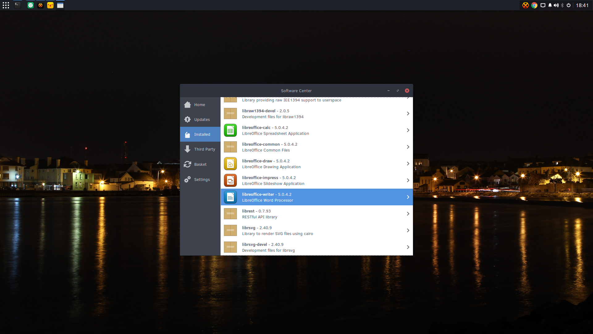This screenshot has height=334, width=593.
Task: Click the Updates gear icon
Action: [x=187, y=119]
